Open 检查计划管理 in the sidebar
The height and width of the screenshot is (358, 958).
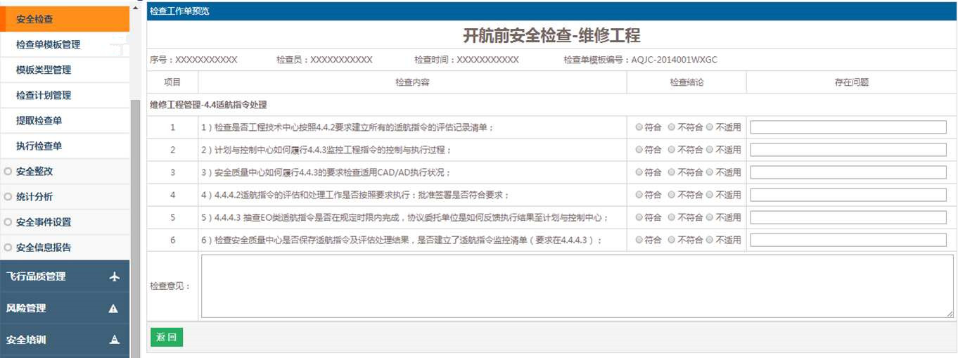coord(65,95)
